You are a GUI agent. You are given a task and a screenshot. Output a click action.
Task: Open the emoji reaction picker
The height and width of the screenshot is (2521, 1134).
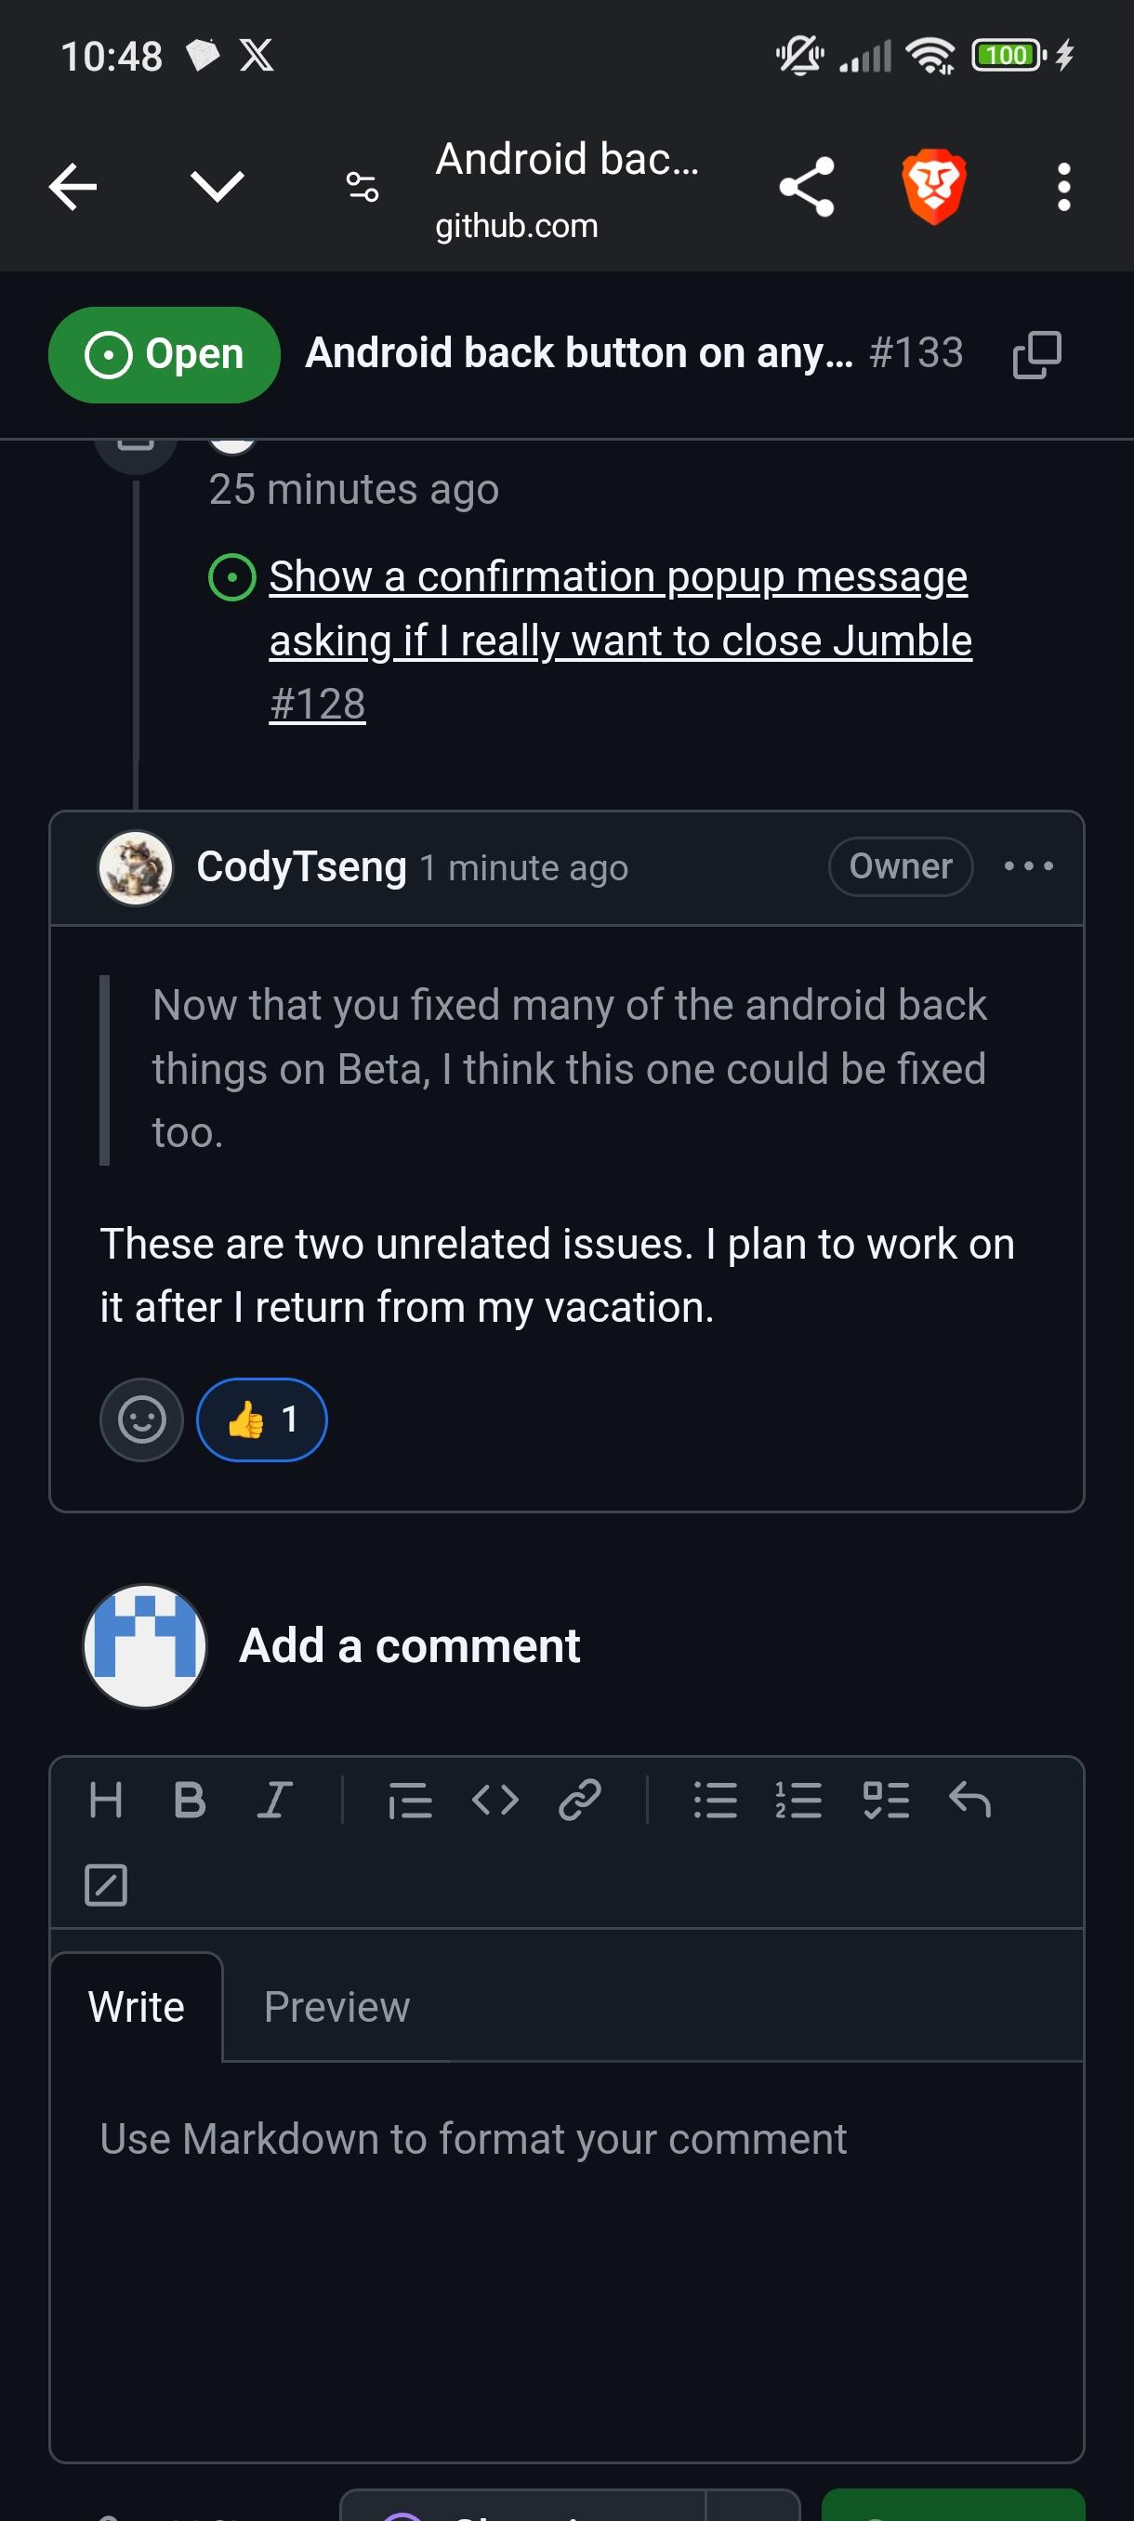142,1419
